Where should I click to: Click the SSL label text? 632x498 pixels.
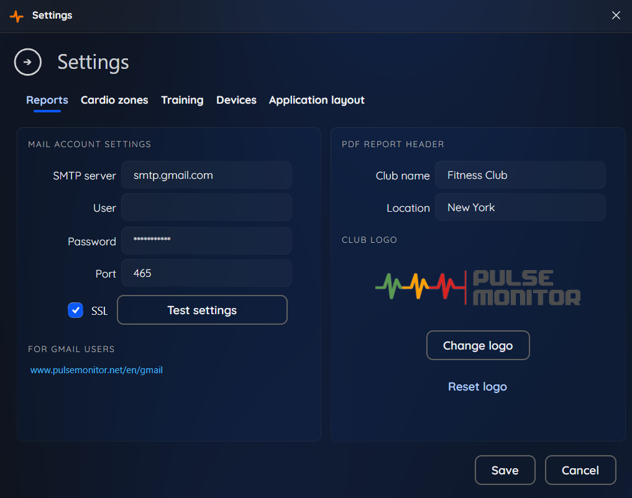pos(99,311)
